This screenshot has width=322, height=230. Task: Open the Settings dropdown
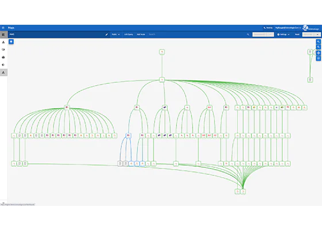(283, 34)
